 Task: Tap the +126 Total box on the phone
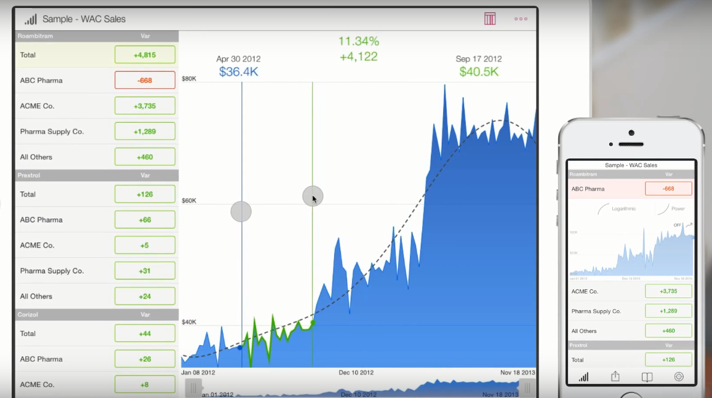point(668,359)
